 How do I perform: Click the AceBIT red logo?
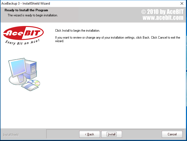[23, 33]
